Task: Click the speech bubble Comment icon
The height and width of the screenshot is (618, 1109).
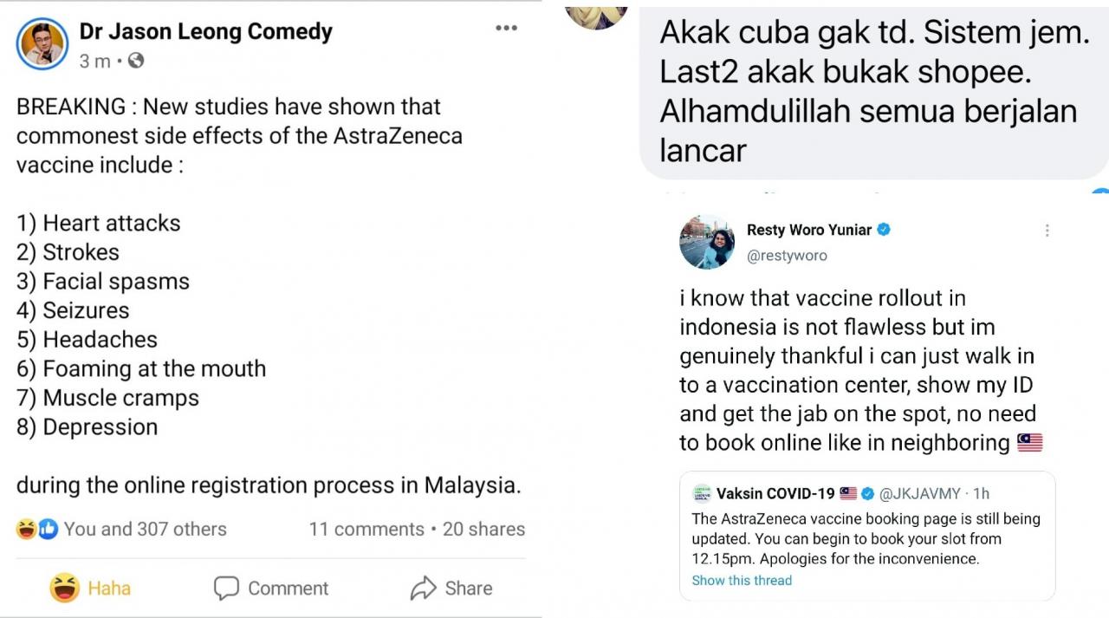Action: tap(226, 589)
